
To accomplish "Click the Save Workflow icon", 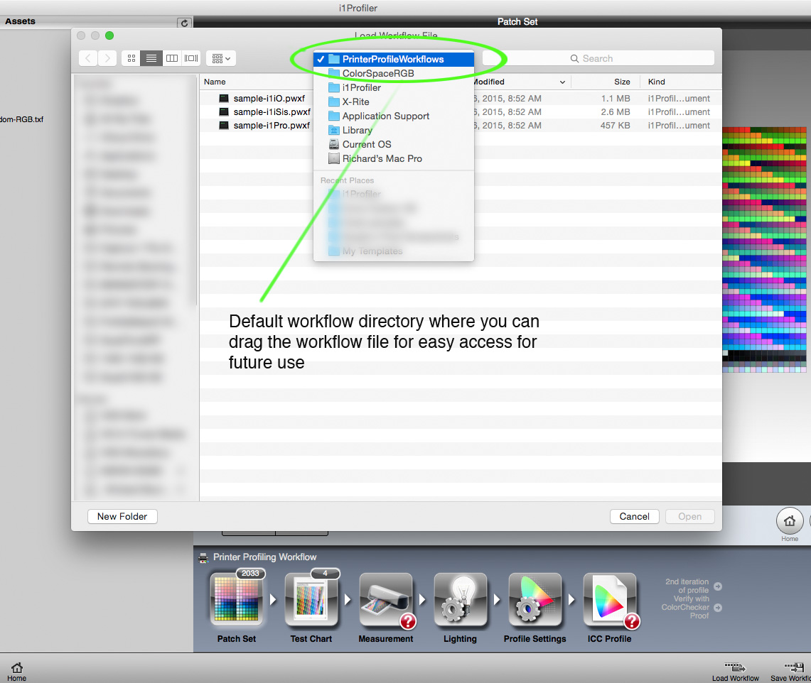I will coord(793,667).
